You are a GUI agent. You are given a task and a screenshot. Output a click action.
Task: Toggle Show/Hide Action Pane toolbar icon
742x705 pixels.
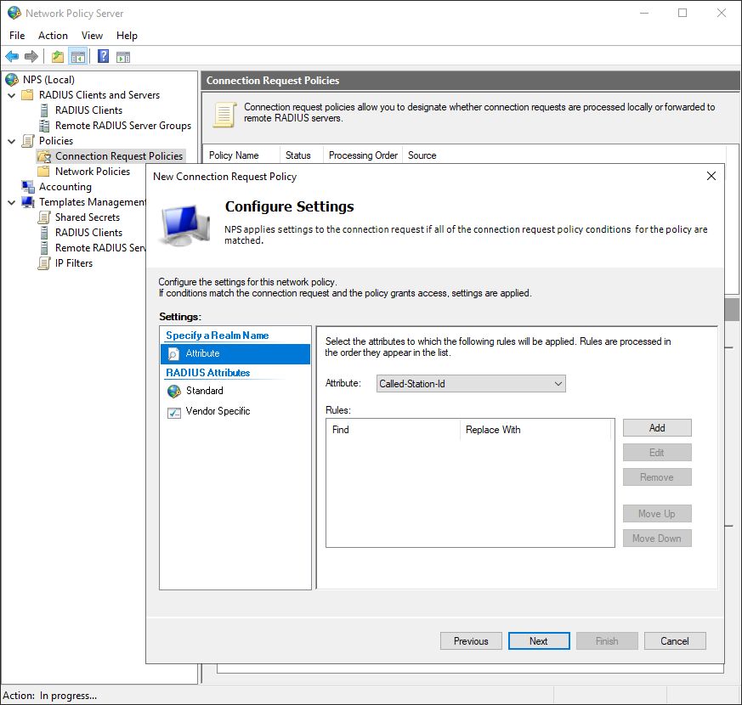click(123, 57)
